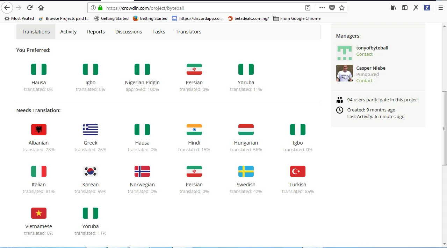Image resolution: width=447 pixels, height=248 pixels.
Task: Bookmark this page with the star icon
Action: (x=342, y=8)
